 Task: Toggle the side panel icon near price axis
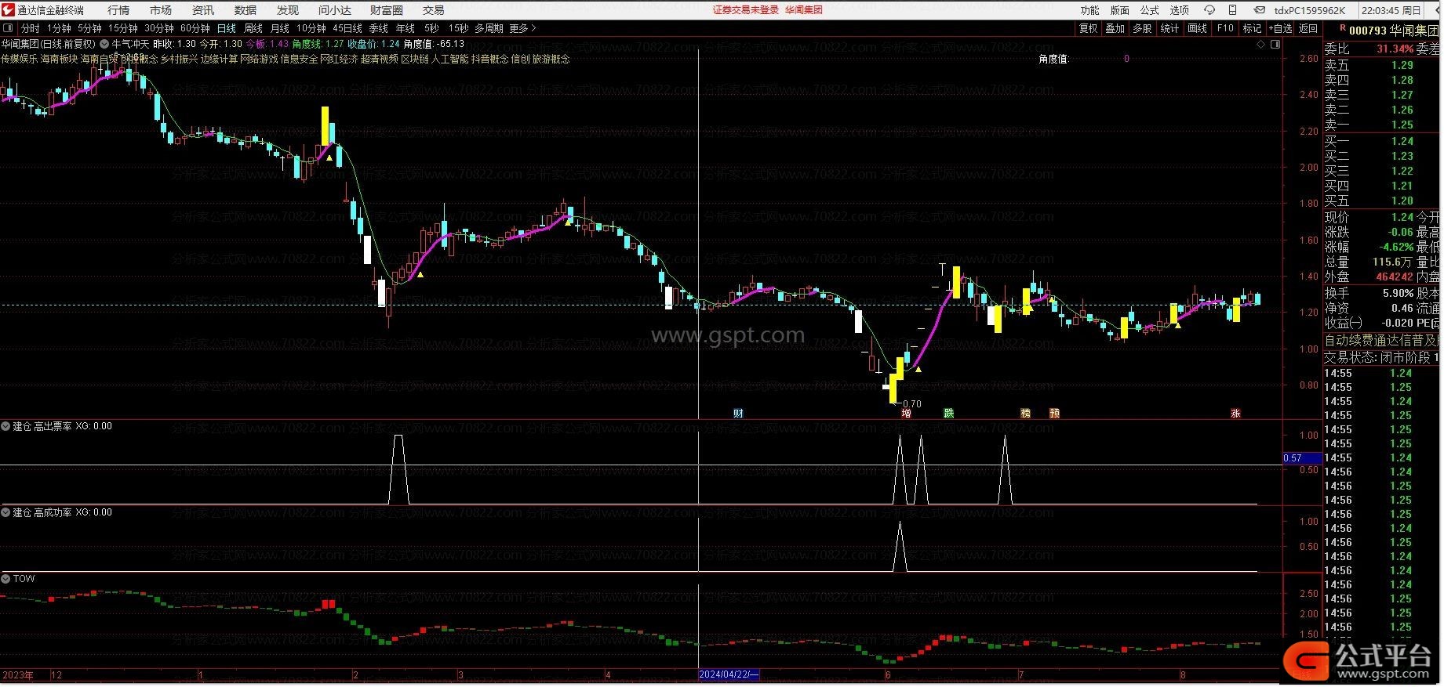pyautogui.click(x=1275, y=45)
